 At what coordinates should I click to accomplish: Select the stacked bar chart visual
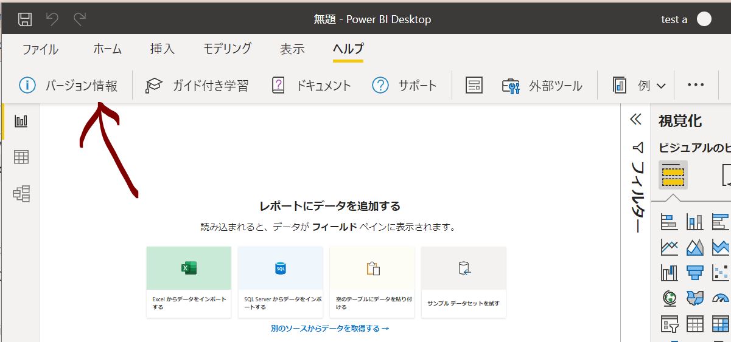(670, 222)
